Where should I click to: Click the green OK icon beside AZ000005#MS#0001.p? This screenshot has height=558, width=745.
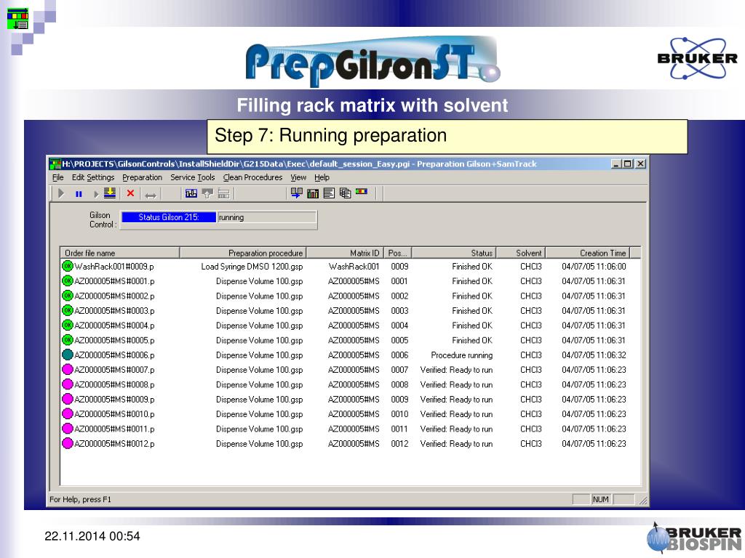pos(68,280)
